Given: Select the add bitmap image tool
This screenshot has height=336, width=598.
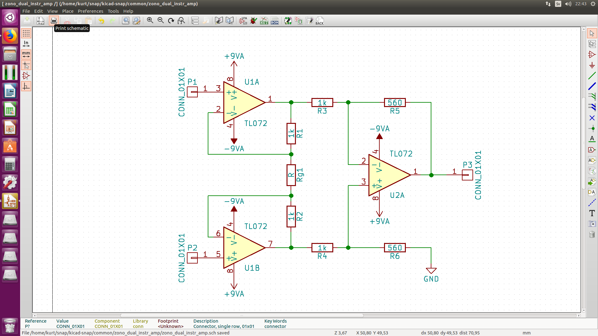Looking at the screenshot, I should pos(592,224).
